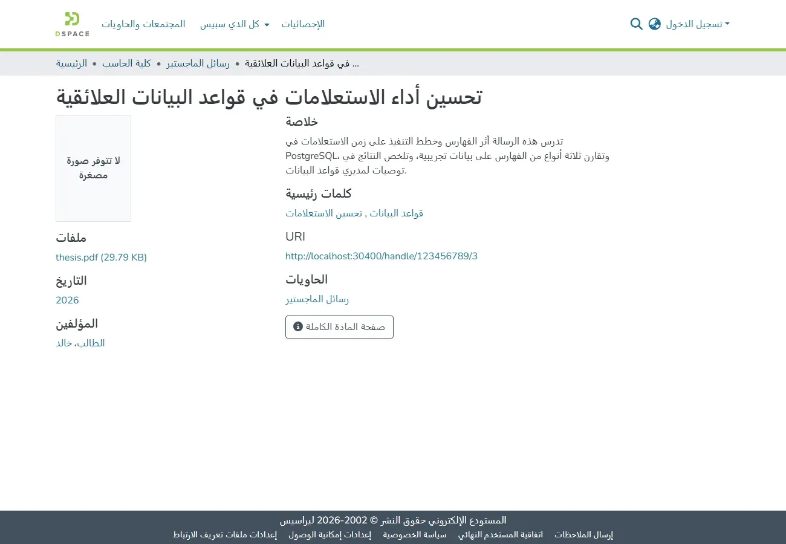Expand the تسجيل الدخول login dropdown

pos(698,24)
